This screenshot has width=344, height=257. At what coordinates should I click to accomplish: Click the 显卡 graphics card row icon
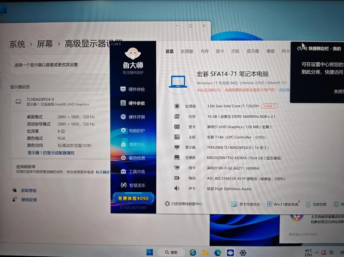(177, 127)
